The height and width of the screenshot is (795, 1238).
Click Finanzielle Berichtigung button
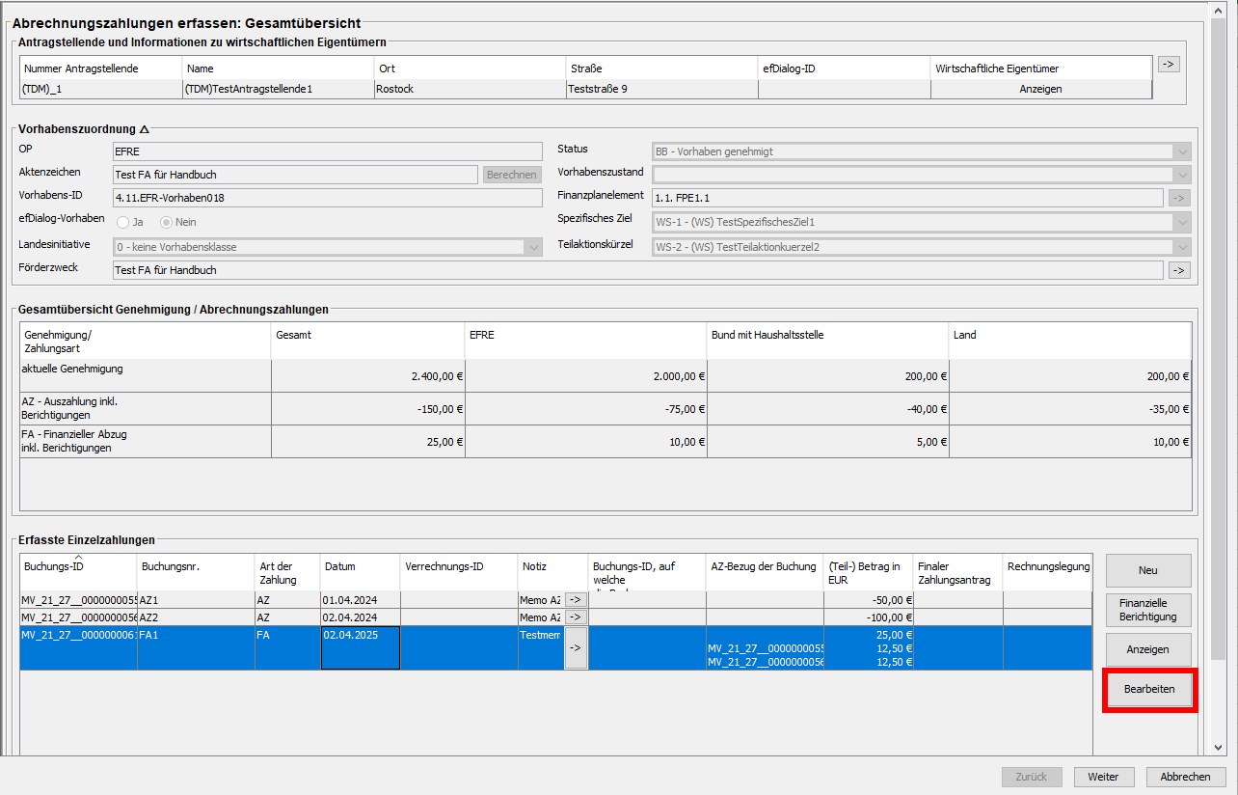(x=1148, y=609)
